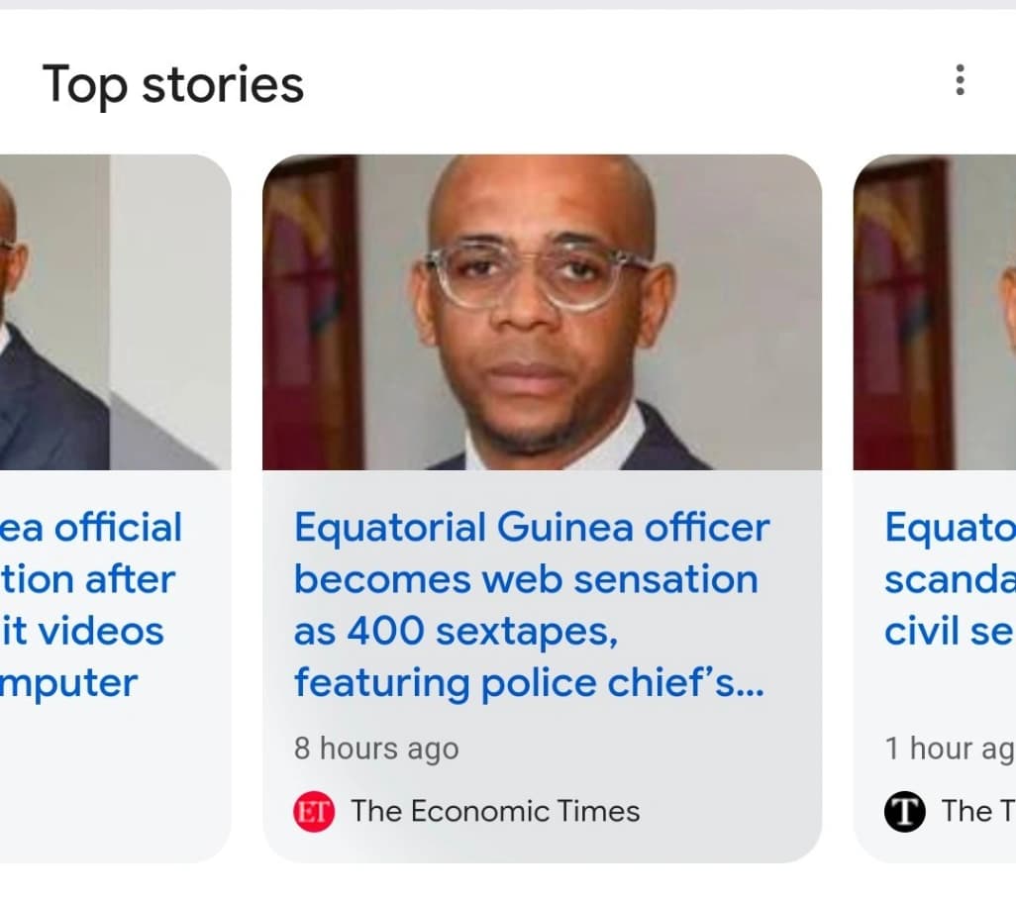
Task: Click the "featuring police chief's..." headline line
Action: (x=529, y=682)
